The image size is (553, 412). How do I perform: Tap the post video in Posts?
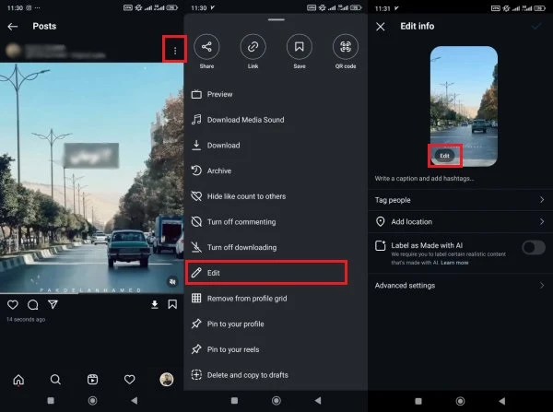point(91,178)
